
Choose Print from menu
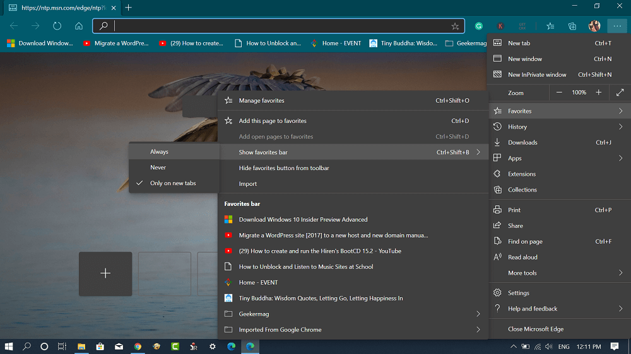[x=559, y=210]
